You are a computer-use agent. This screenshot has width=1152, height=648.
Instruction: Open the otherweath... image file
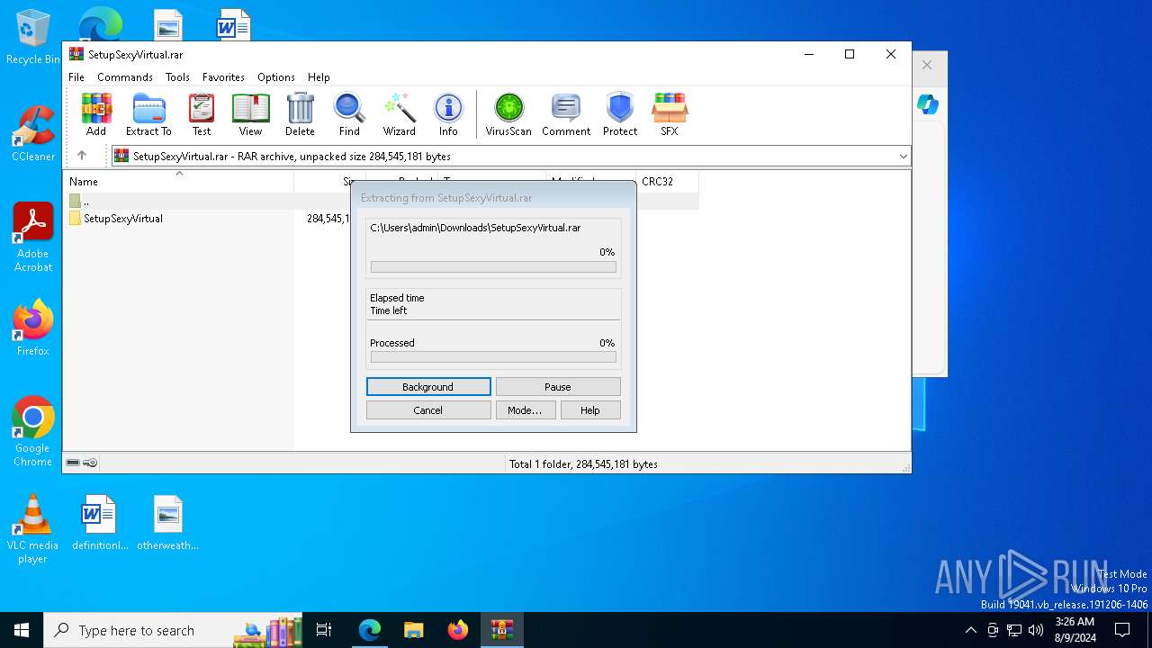click(167, 522)
